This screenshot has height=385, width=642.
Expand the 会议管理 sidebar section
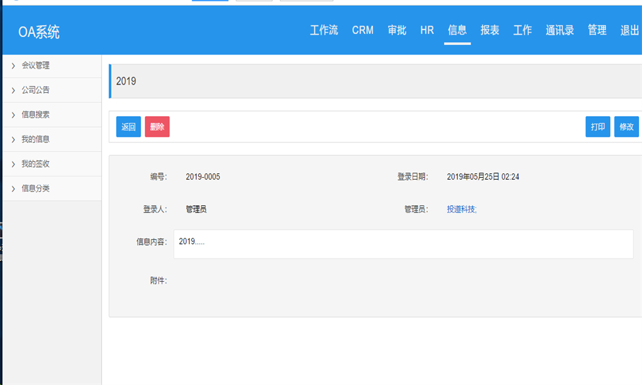tap(35, 65)
